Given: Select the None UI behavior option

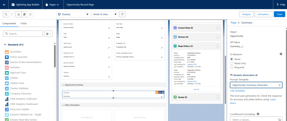Looking at the screenshot, I should click(x=232, y=59).
